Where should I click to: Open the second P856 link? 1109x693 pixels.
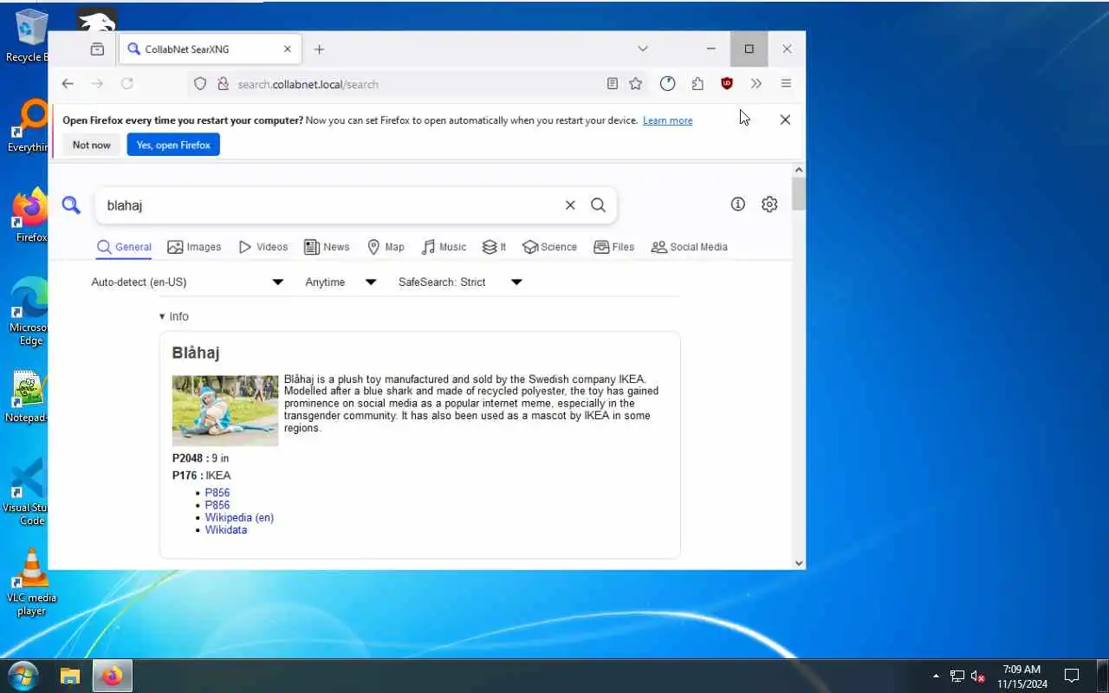click(x=217, y=505)
